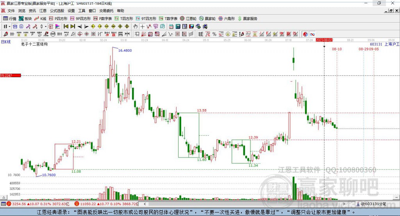Image resolution: width=400 pixels, height=216 pixels.
Task: Toggle the crosshair cursor button
Action: click(142, 27)
